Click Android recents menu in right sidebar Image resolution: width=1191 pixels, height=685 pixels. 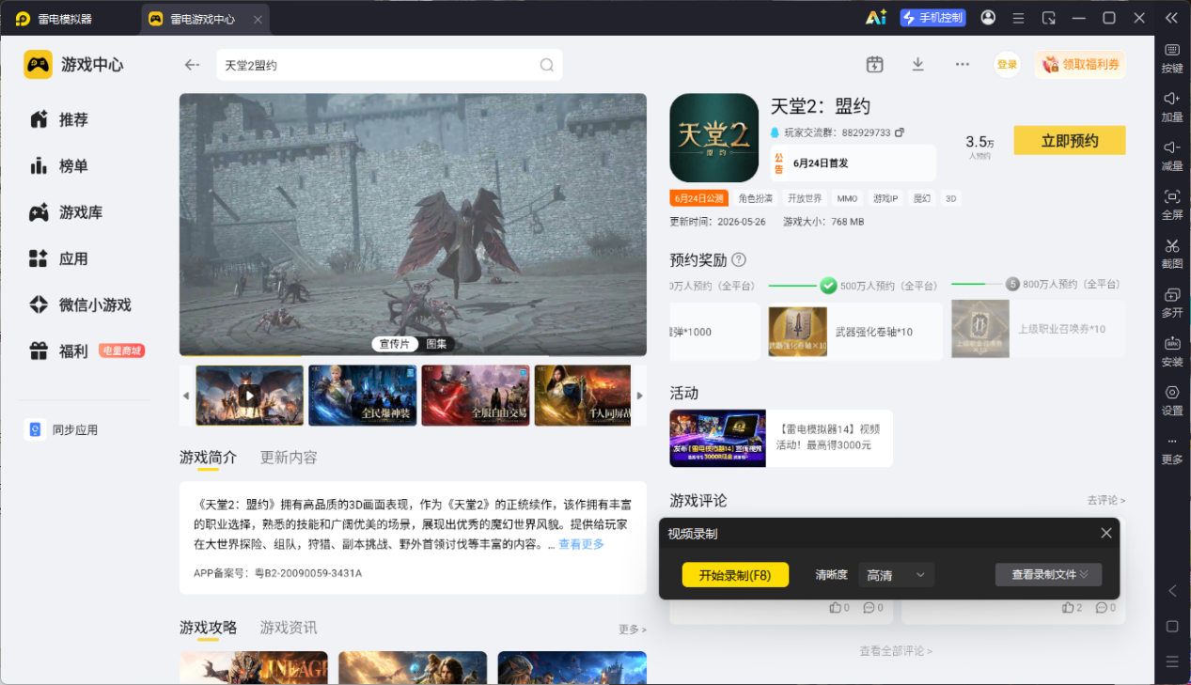1172,662
